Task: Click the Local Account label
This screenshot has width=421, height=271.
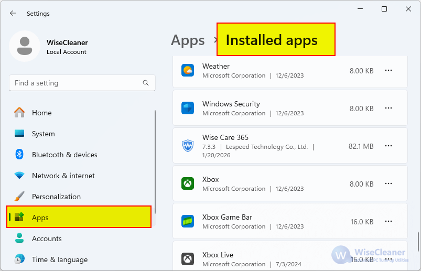Action: click(x=67, y=52)
